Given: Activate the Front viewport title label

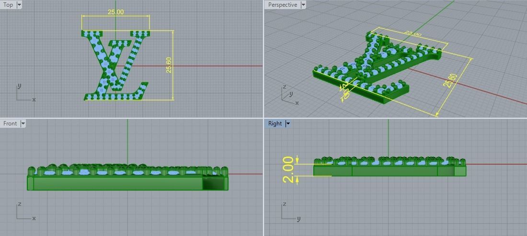Looking at the screenshot, I should point(10,124).
